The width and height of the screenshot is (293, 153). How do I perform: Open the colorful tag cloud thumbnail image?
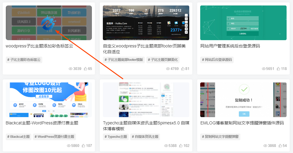tap(49, 23)
